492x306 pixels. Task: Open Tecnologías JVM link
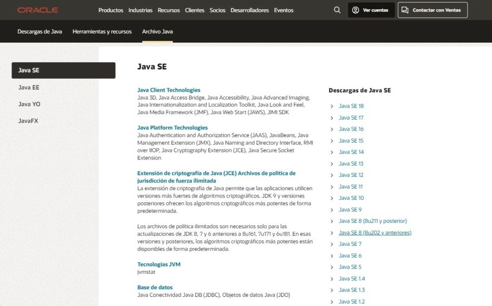click(159, 264)
